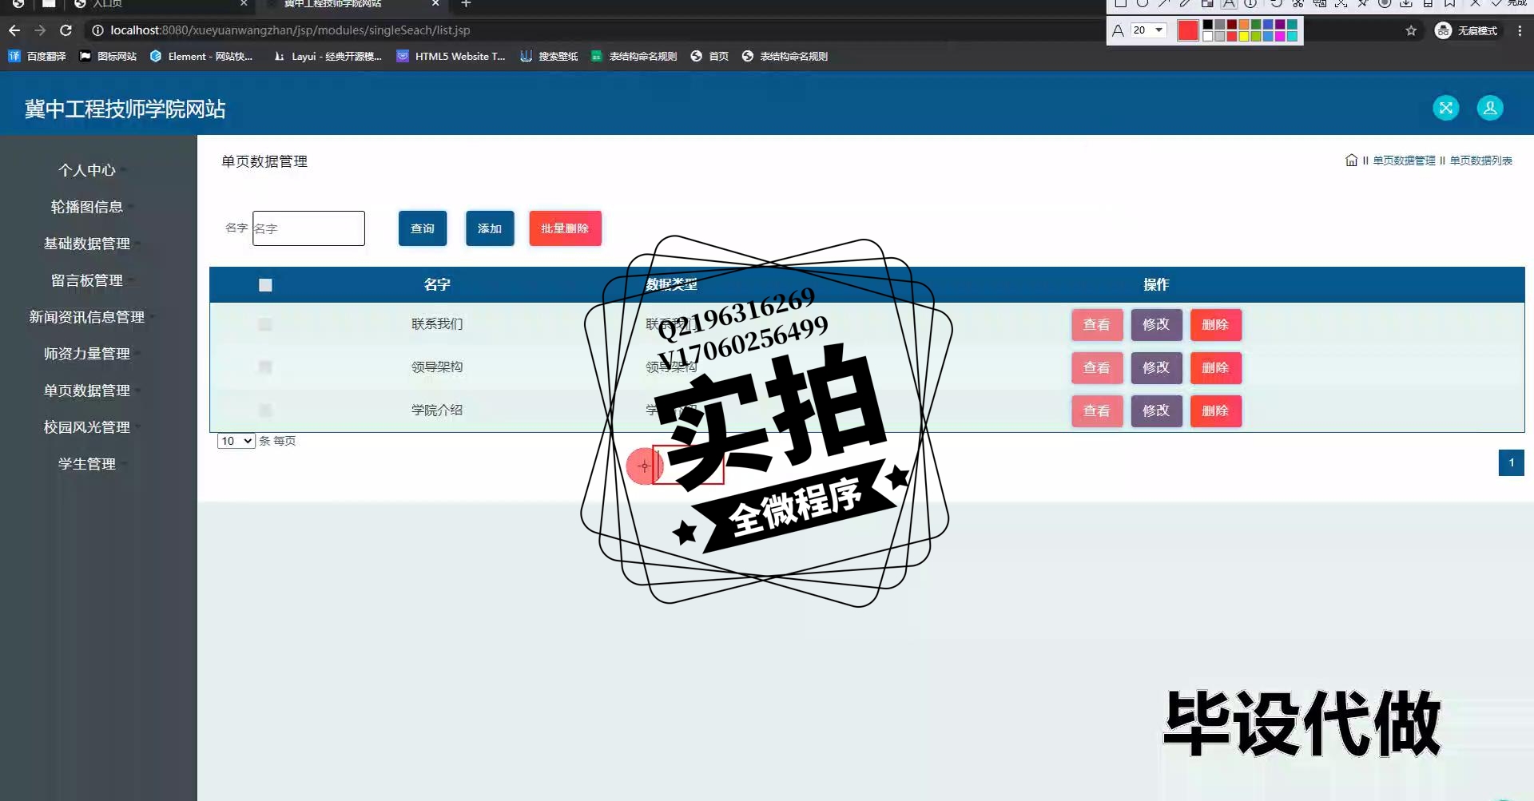Click the browser address bar URL
Screen dimensions: 1534x801
(290, 30)
